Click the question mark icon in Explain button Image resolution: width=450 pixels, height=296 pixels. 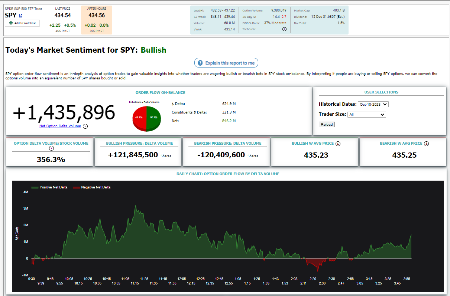[200, 63]
